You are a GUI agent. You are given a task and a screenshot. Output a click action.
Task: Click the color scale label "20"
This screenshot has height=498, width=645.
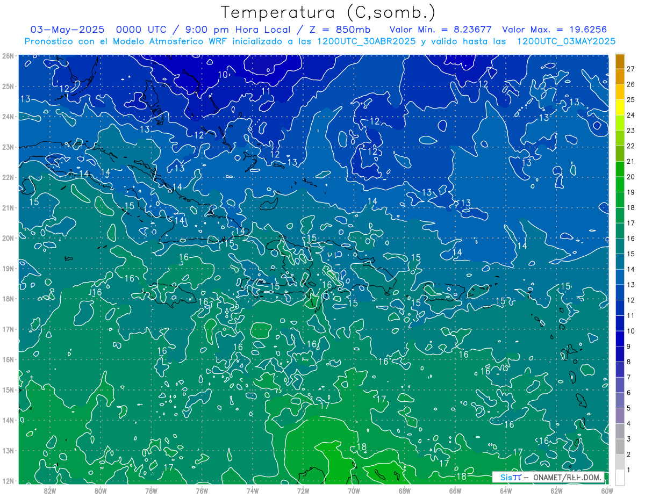pos(630,177)
